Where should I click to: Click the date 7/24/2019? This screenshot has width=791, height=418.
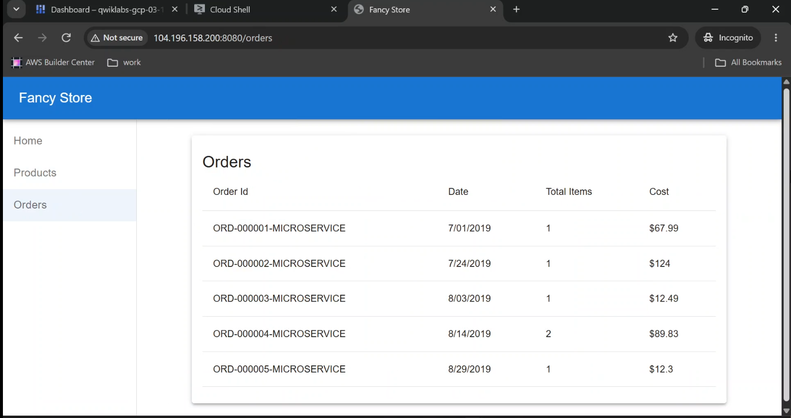(x=469, y=264)
